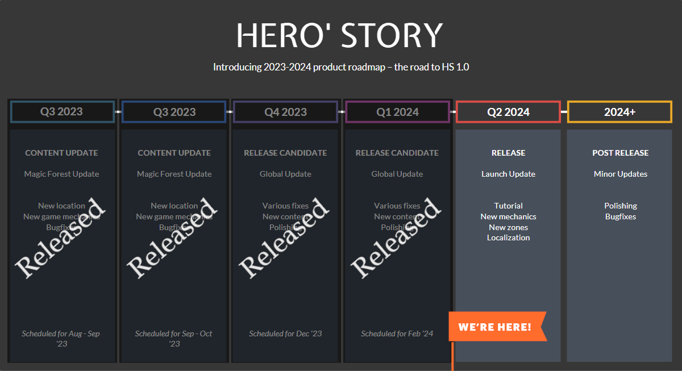Viewport: 682px width, 371px height.
Task: Click the HERO' STORY title
Action: tap(340, 35)
